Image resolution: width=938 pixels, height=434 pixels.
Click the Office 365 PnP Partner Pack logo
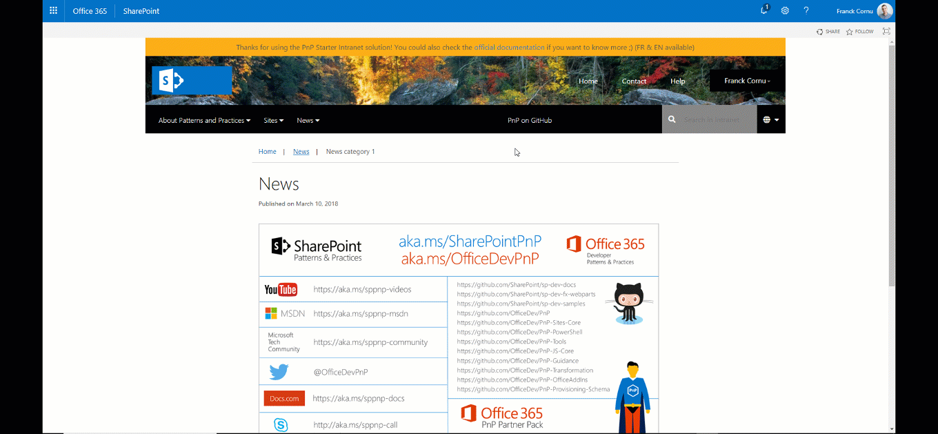point(501,417)
